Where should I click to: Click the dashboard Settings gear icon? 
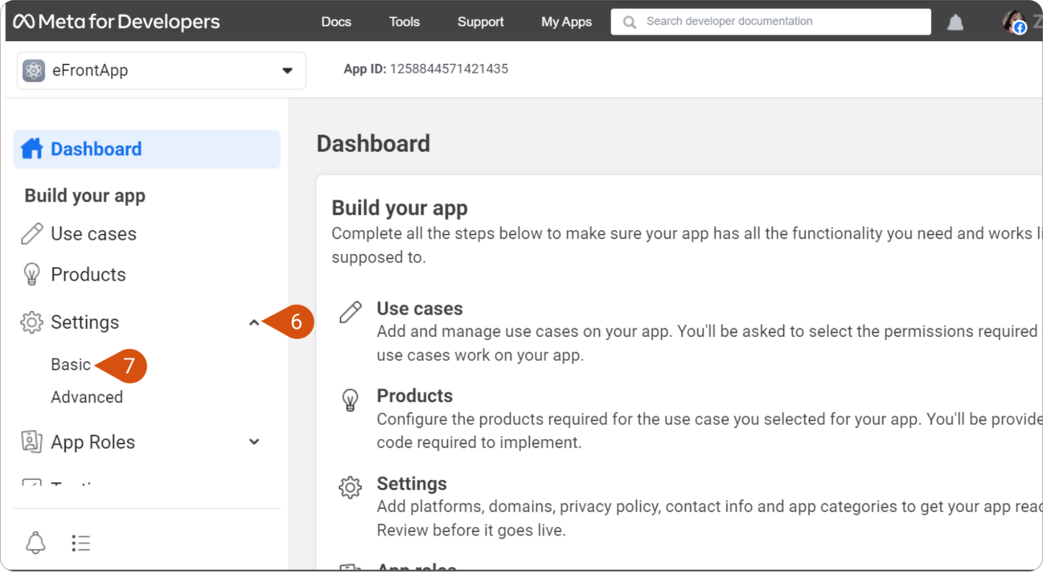click(x=350, y=488)
